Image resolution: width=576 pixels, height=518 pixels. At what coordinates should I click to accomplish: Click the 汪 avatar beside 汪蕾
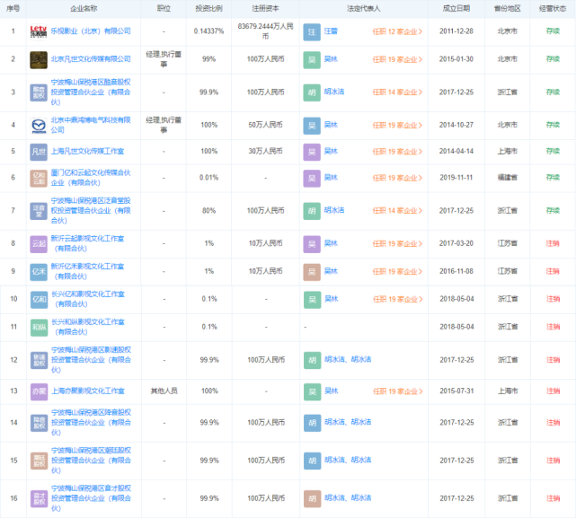coord(311,31)
